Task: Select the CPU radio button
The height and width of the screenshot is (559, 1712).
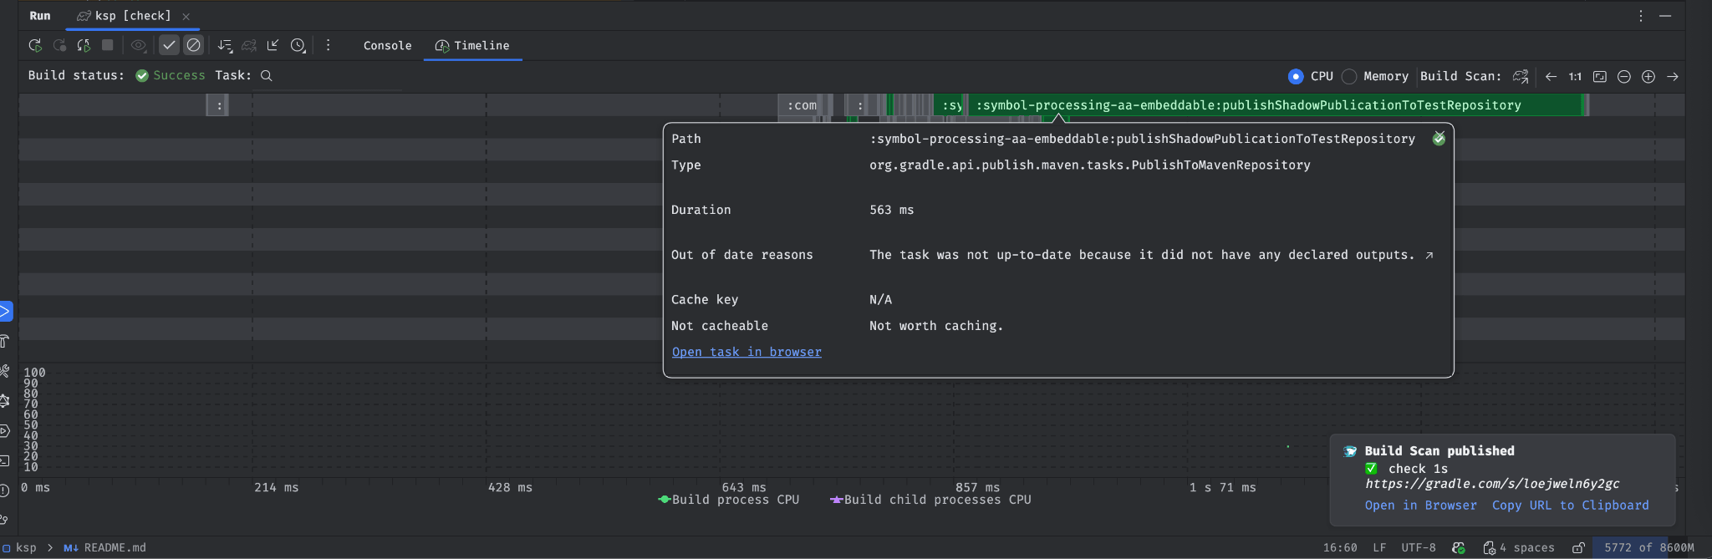Action: 1296,76
